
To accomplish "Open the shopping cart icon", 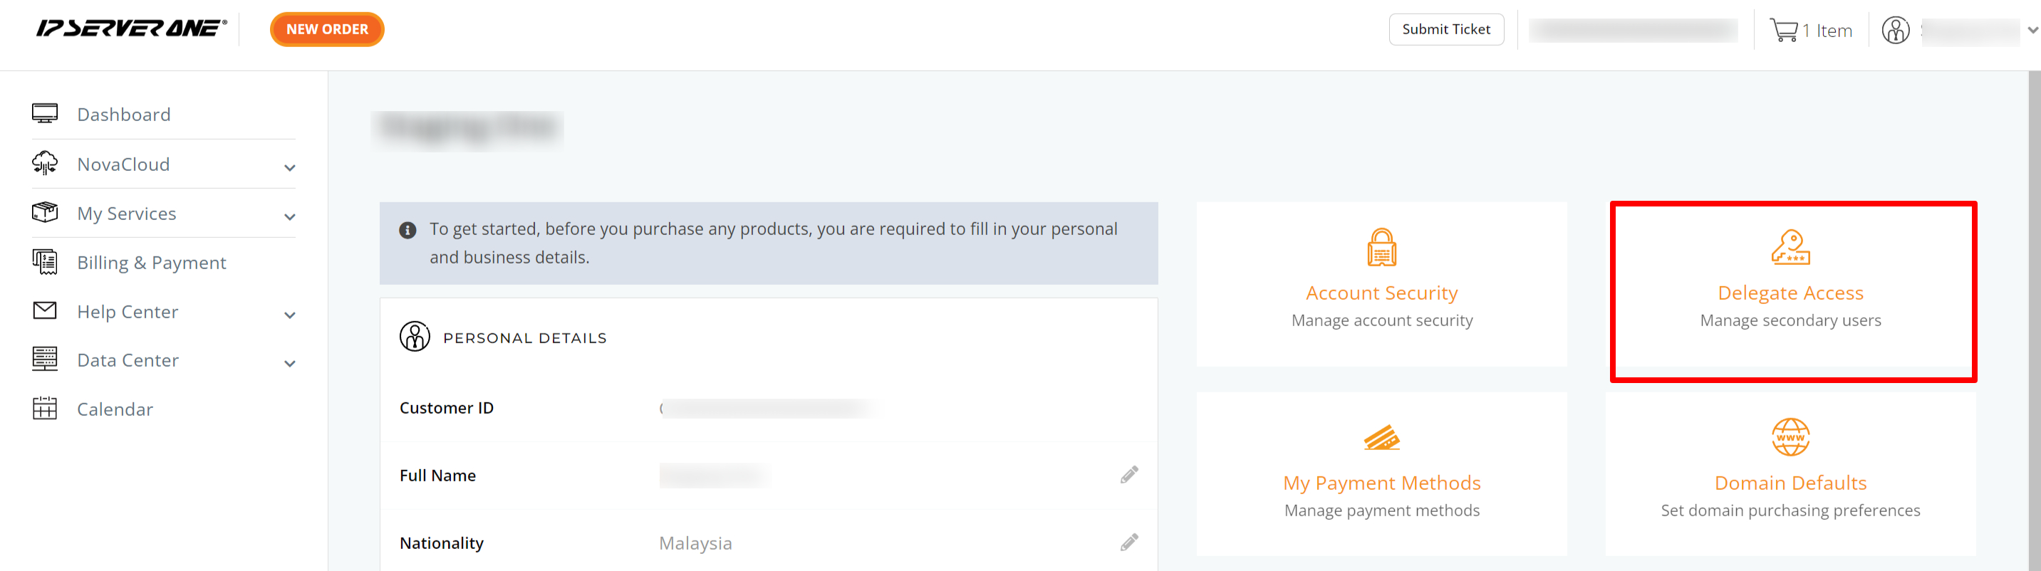I will (1784, 30).
